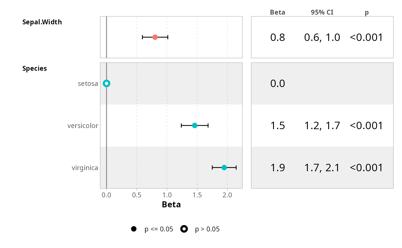Click Sepal.Width's '<0.001' p-value
This screenshot has width=402, height=248.
point(366,38)
